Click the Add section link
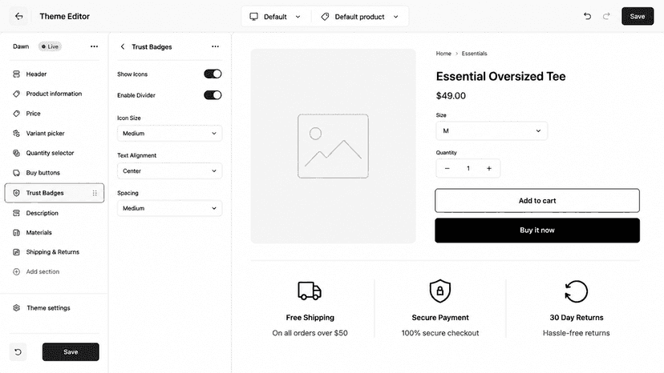This screenshot has height=373, width=664. click(43, 271)
